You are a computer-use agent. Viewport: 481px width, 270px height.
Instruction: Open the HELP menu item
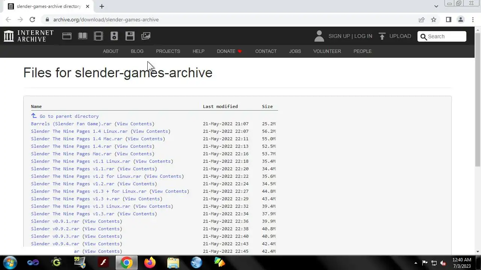coord(198,51)
